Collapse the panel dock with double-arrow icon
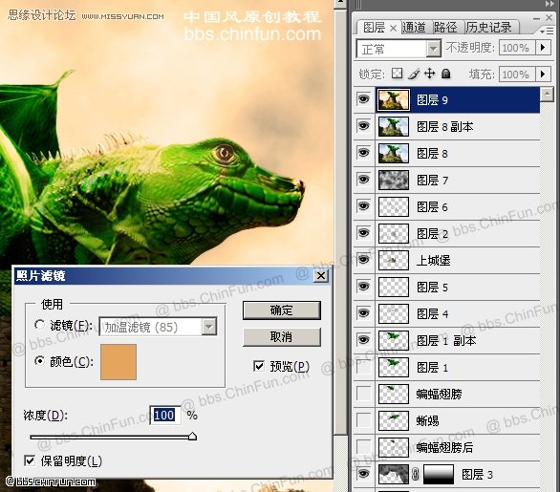 pyautogui.click(x=549, y=4)
